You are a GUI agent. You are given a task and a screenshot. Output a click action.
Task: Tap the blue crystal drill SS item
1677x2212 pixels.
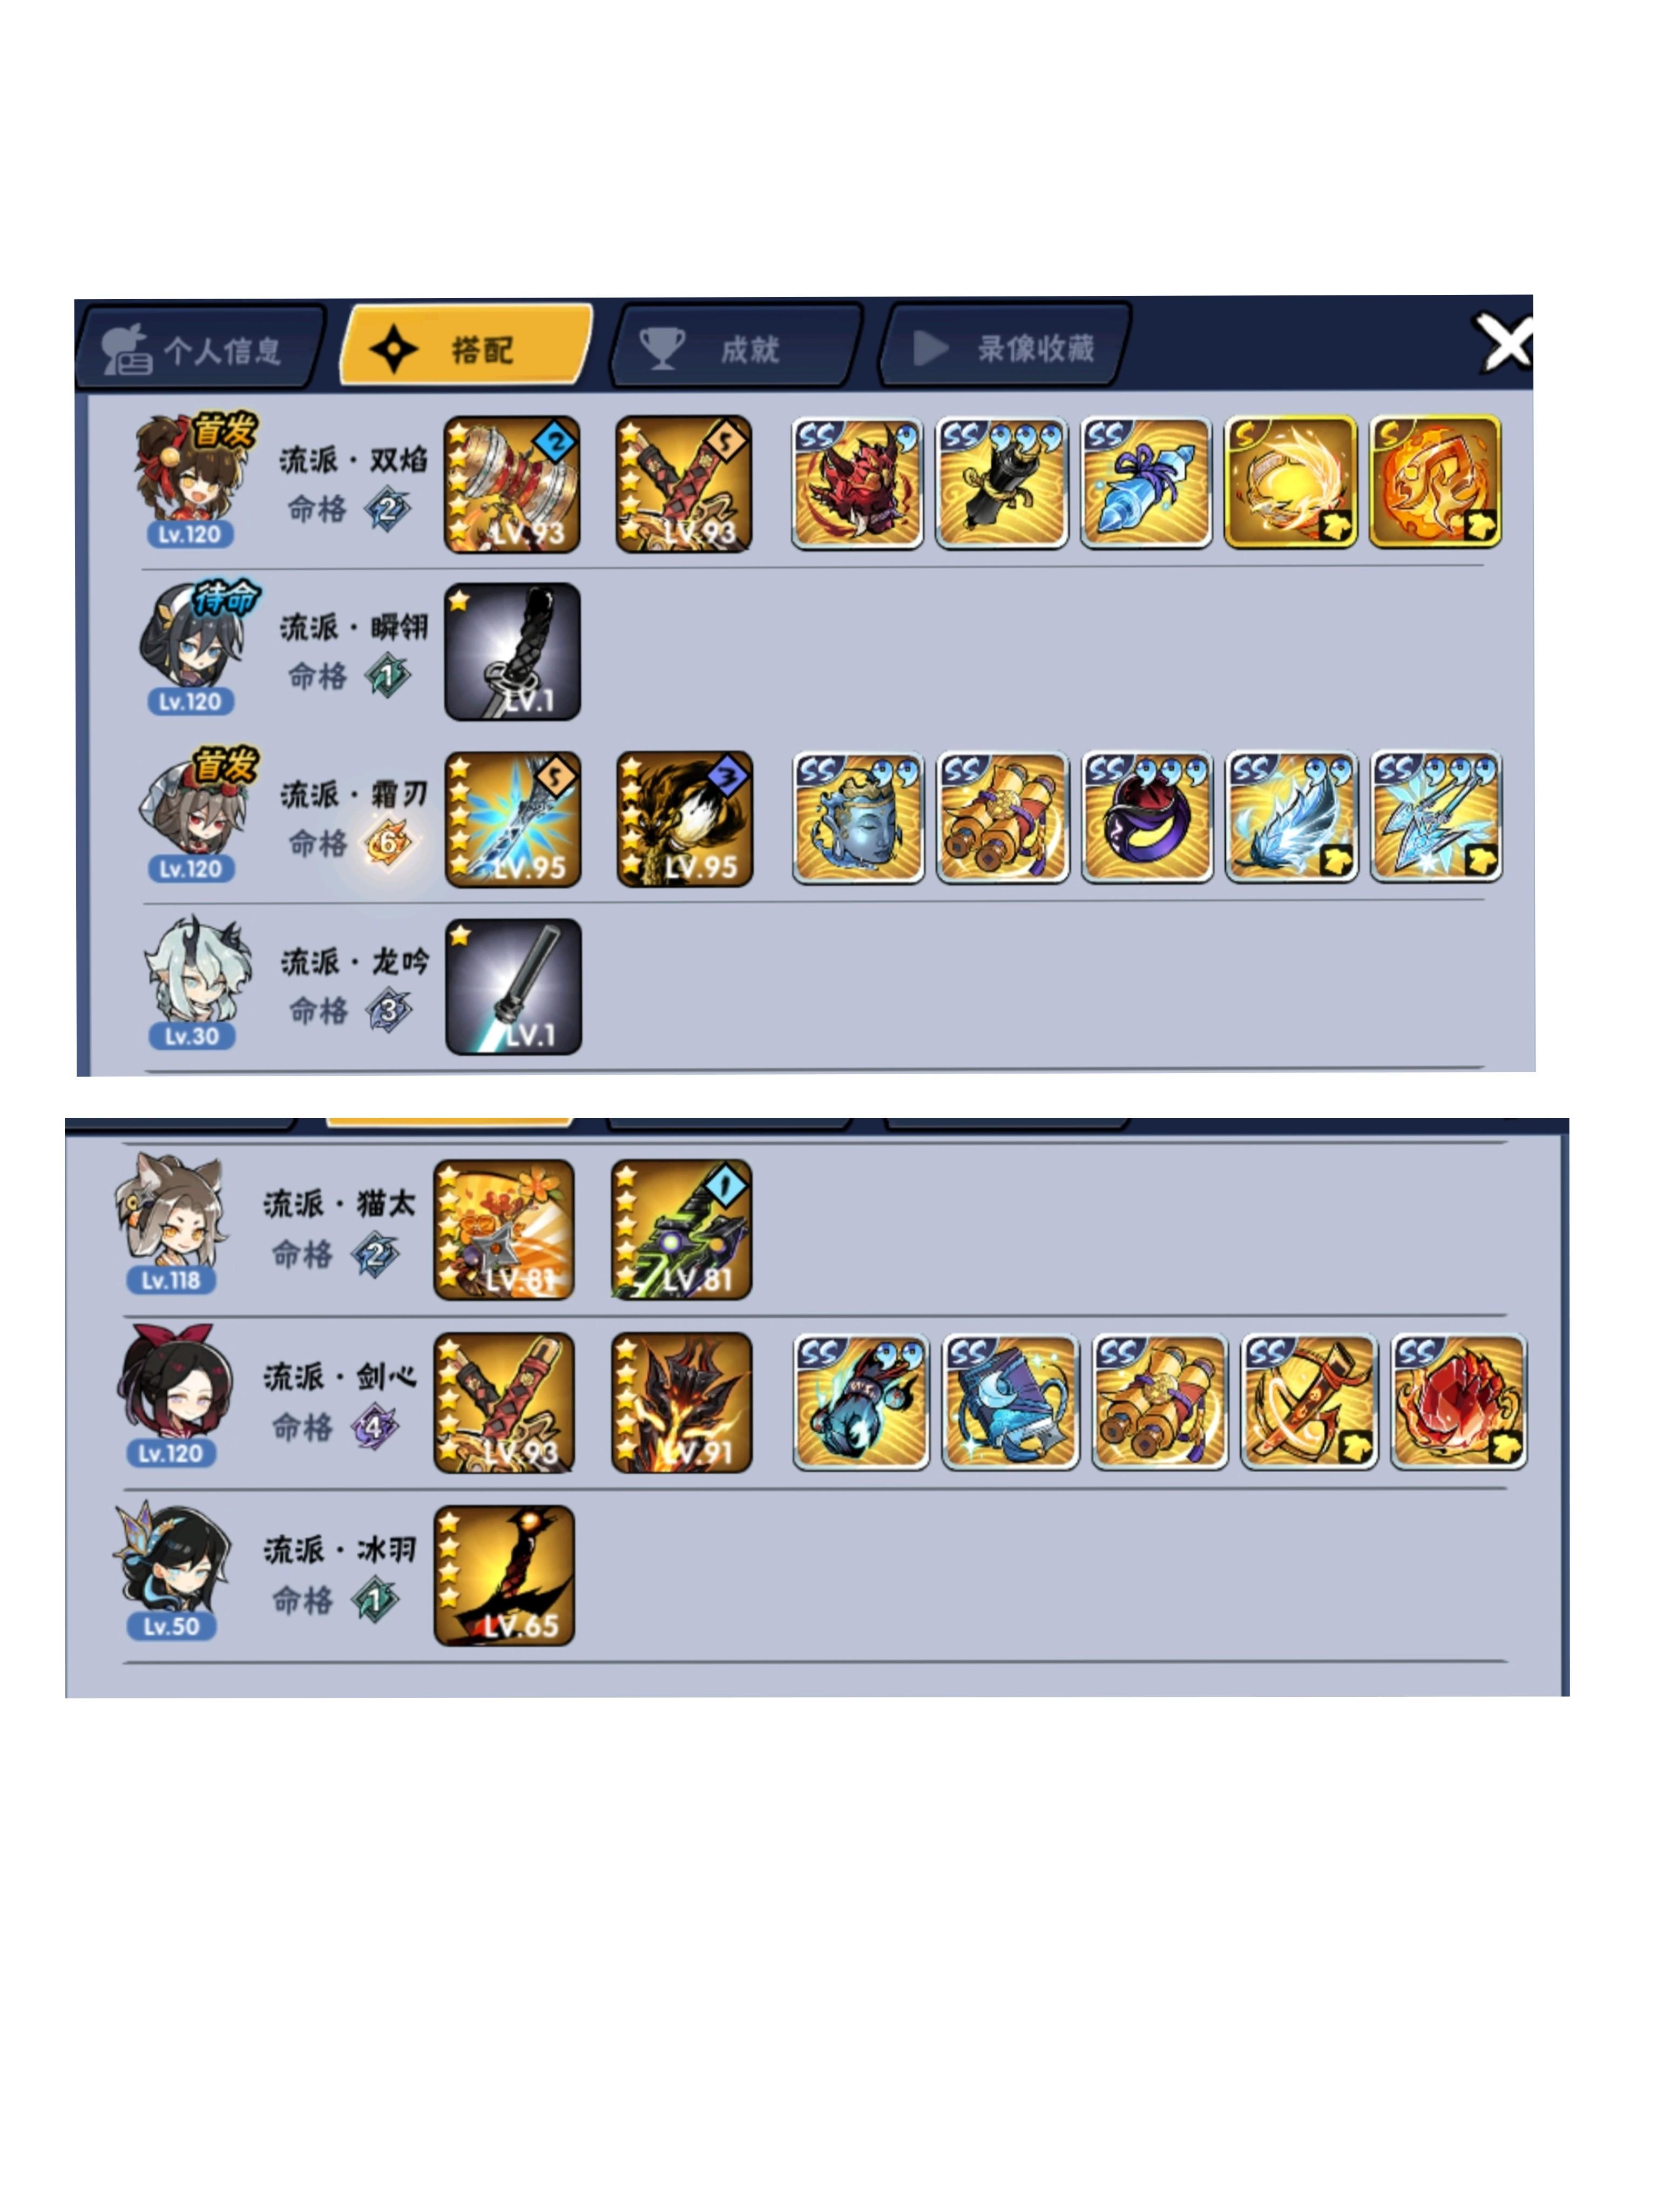1146,483
